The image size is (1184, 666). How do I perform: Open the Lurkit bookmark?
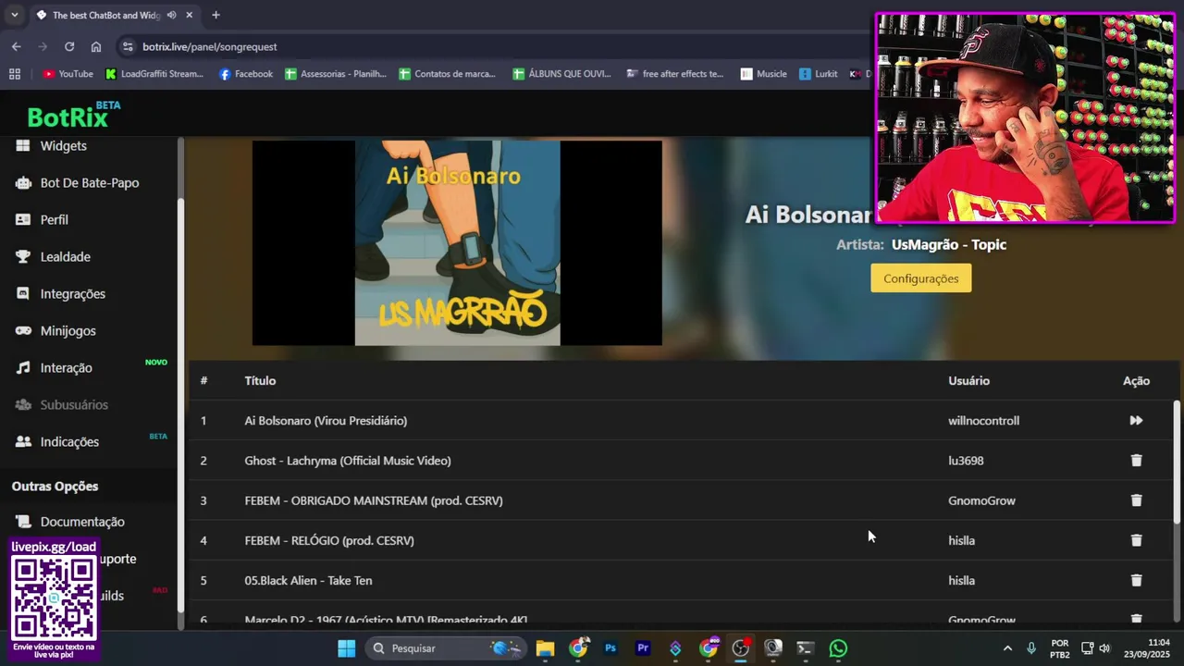click(820, 74)
